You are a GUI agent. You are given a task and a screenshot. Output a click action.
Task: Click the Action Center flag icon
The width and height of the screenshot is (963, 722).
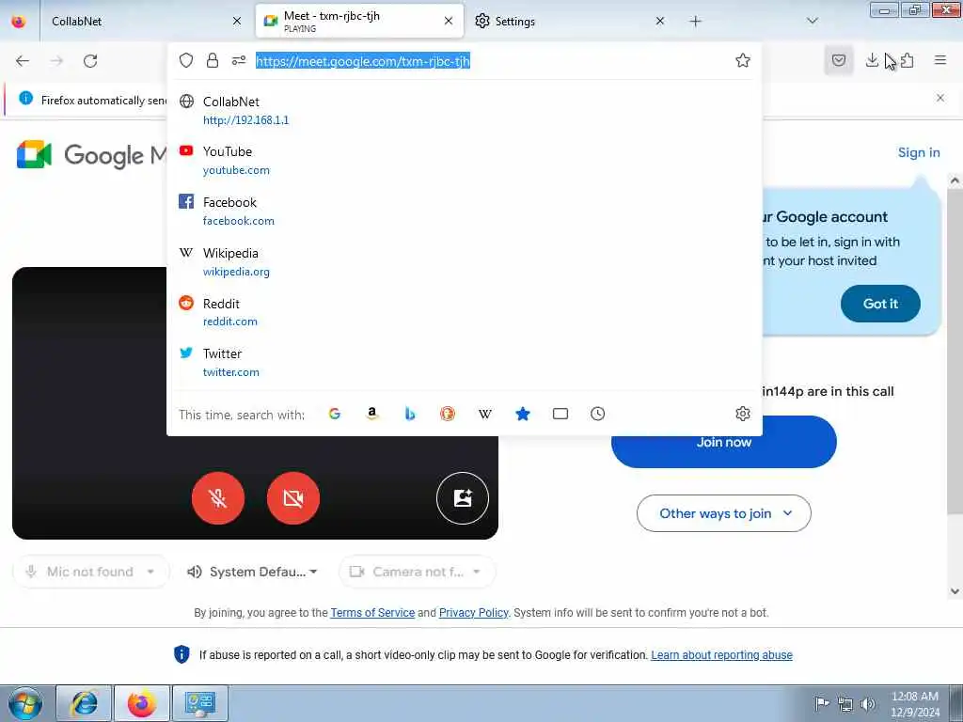[x=821, y=703]
